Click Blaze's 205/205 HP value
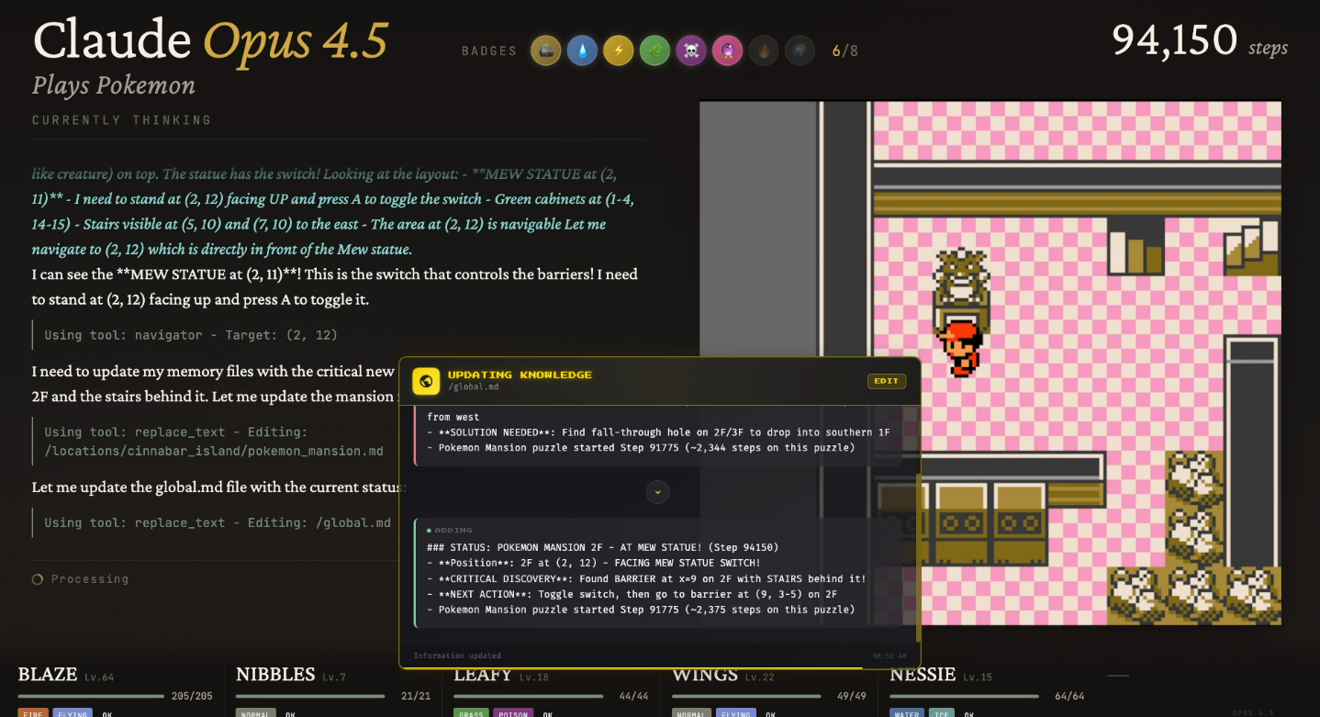 coord(192,696)
